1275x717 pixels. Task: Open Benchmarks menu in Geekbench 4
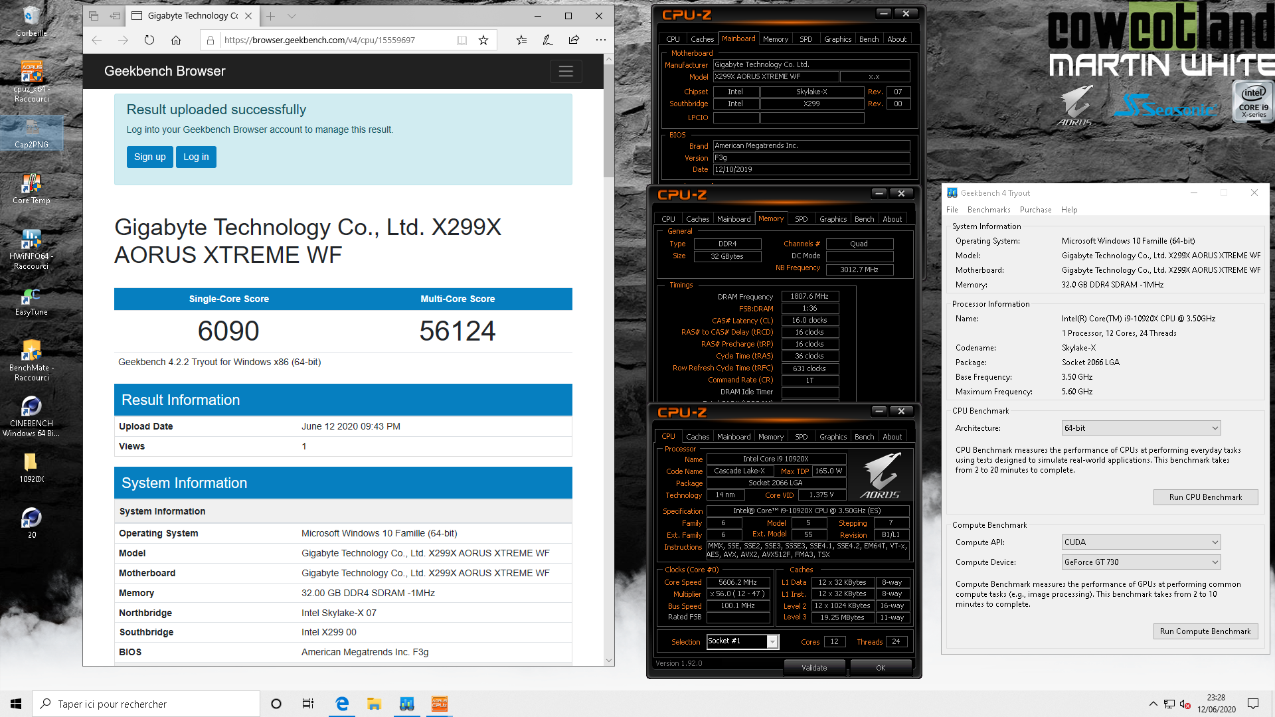(x=989, y=210)
